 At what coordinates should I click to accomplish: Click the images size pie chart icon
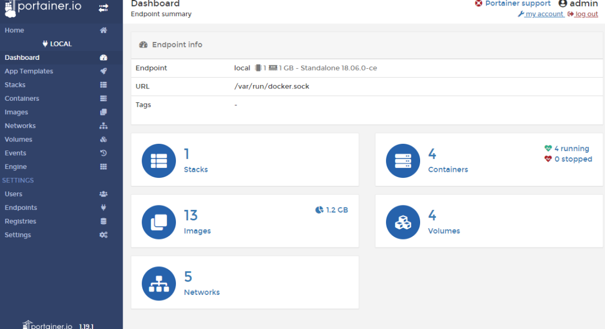coord(319,210)
